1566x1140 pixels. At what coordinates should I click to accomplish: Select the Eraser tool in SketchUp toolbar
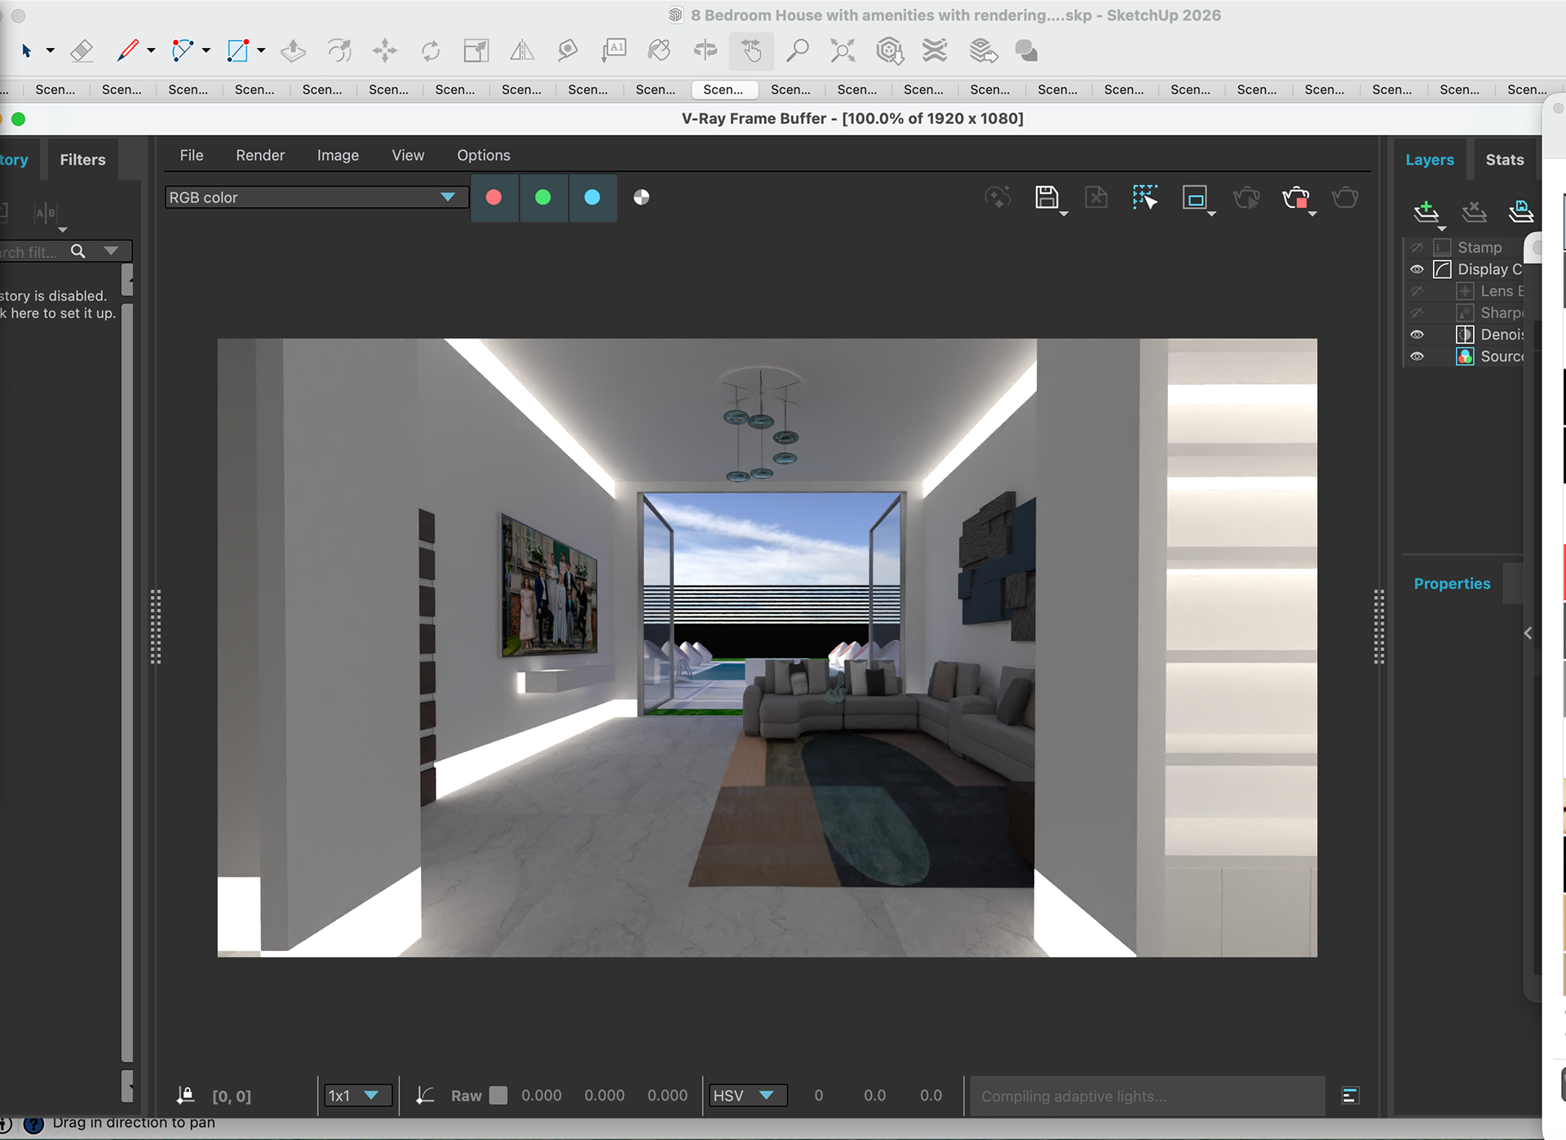click(x=82, y=51)
